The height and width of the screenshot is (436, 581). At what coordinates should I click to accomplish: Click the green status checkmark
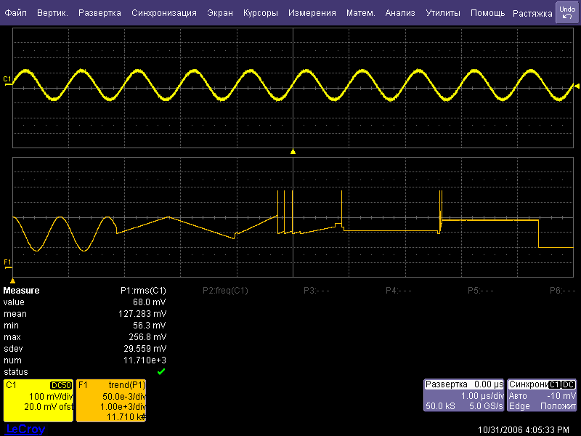click(161, 372)
